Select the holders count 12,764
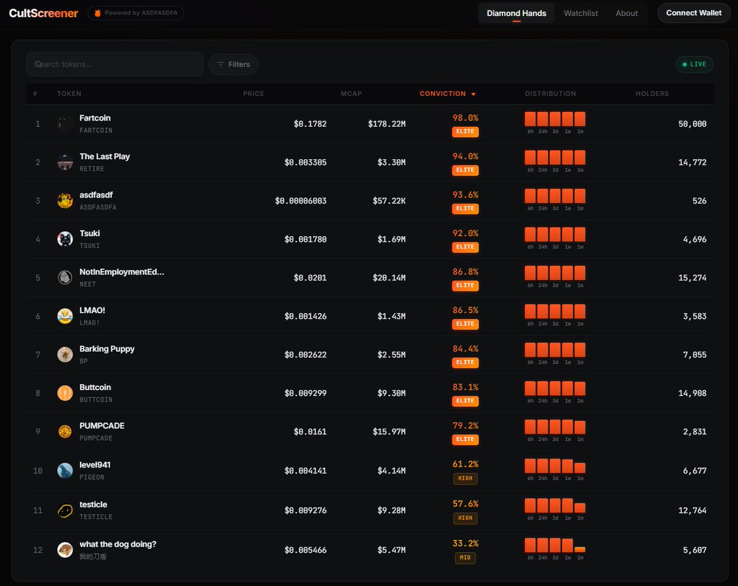The image size is (738, 586). 692,510
